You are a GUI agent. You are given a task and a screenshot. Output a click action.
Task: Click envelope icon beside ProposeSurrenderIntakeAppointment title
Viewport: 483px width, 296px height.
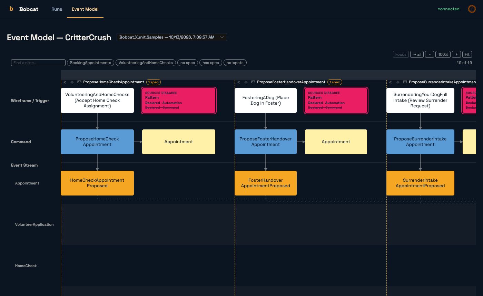click(x=405, y=82)
